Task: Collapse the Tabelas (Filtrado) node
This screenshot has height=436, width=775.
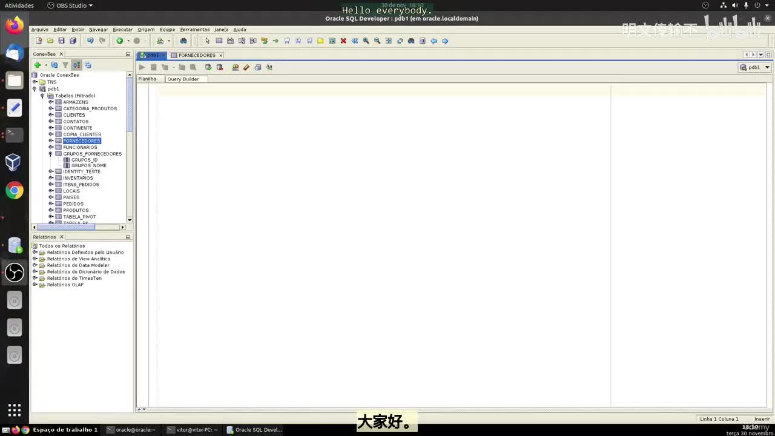Action: tap(42, 96)
